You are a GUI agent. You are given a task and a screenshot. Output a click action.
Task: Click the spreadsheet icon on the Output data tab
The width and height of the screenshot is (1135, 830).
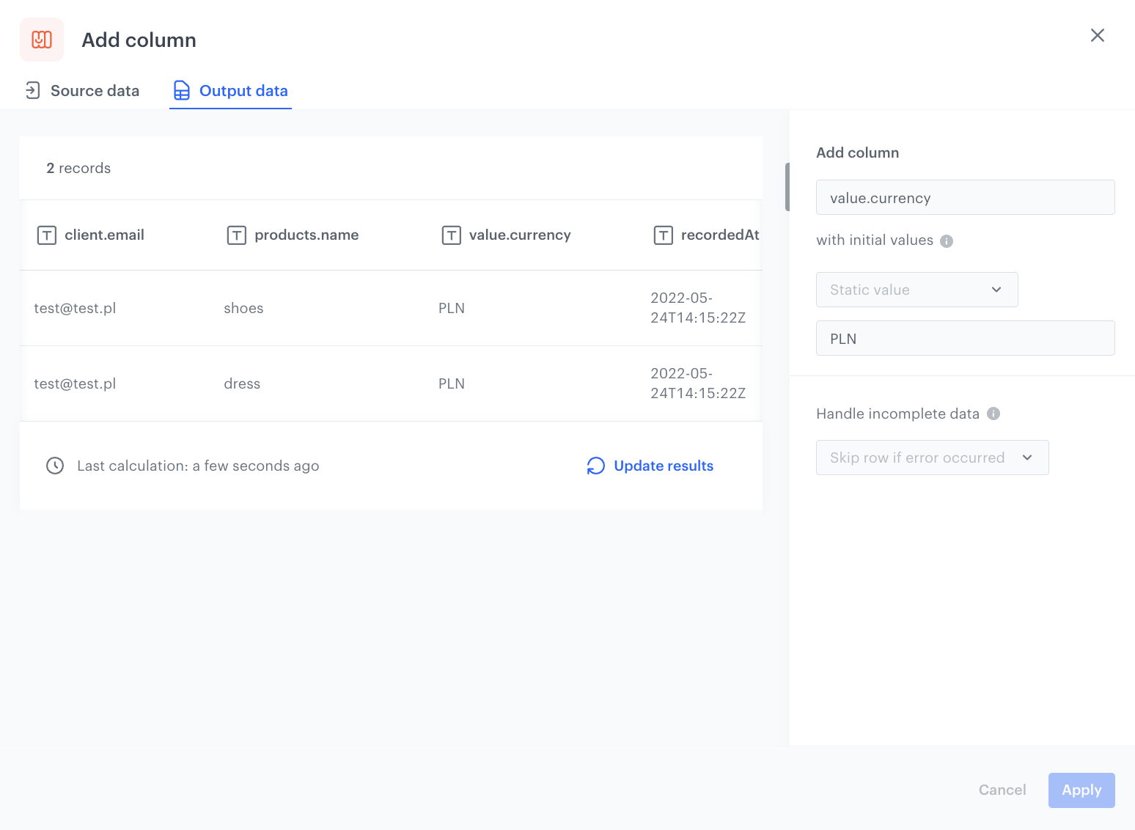pyautogui.click(x=181, y=90)
